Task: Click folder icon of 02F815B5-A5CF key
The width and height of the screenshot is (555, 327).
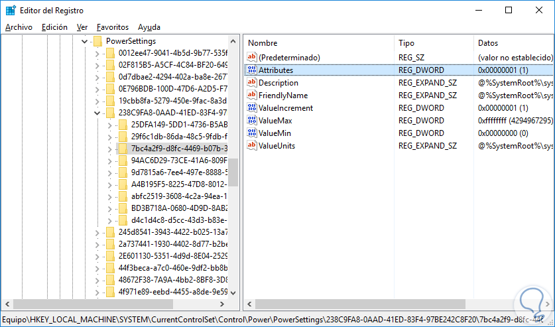Action: point(111,65)
